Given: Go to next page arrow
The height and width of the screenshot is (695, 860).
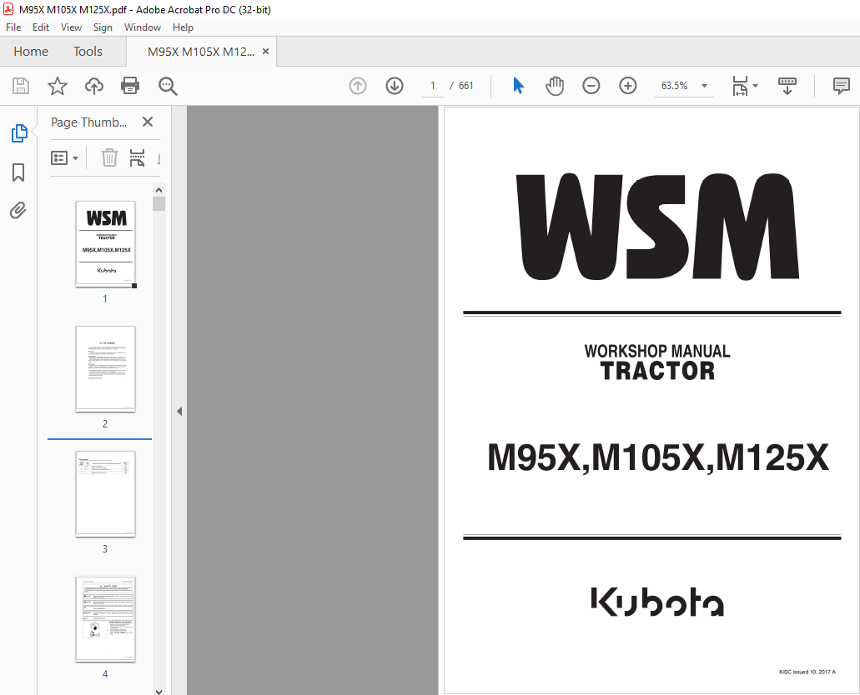Looking at the screenshot, I should tap(395, 86).
